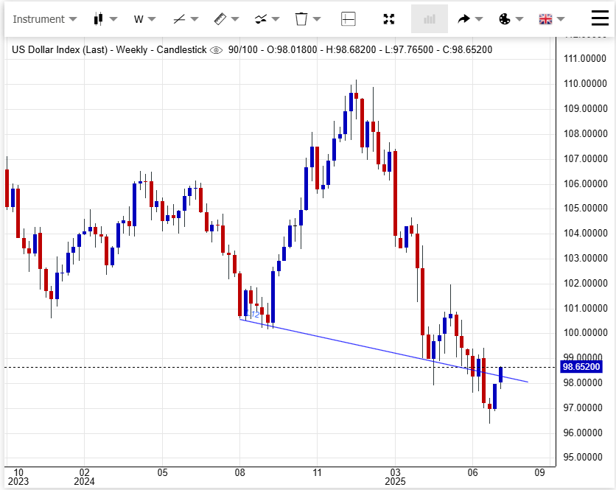
Task: Open the color palette theme icon
Action: tap(505, 19)
